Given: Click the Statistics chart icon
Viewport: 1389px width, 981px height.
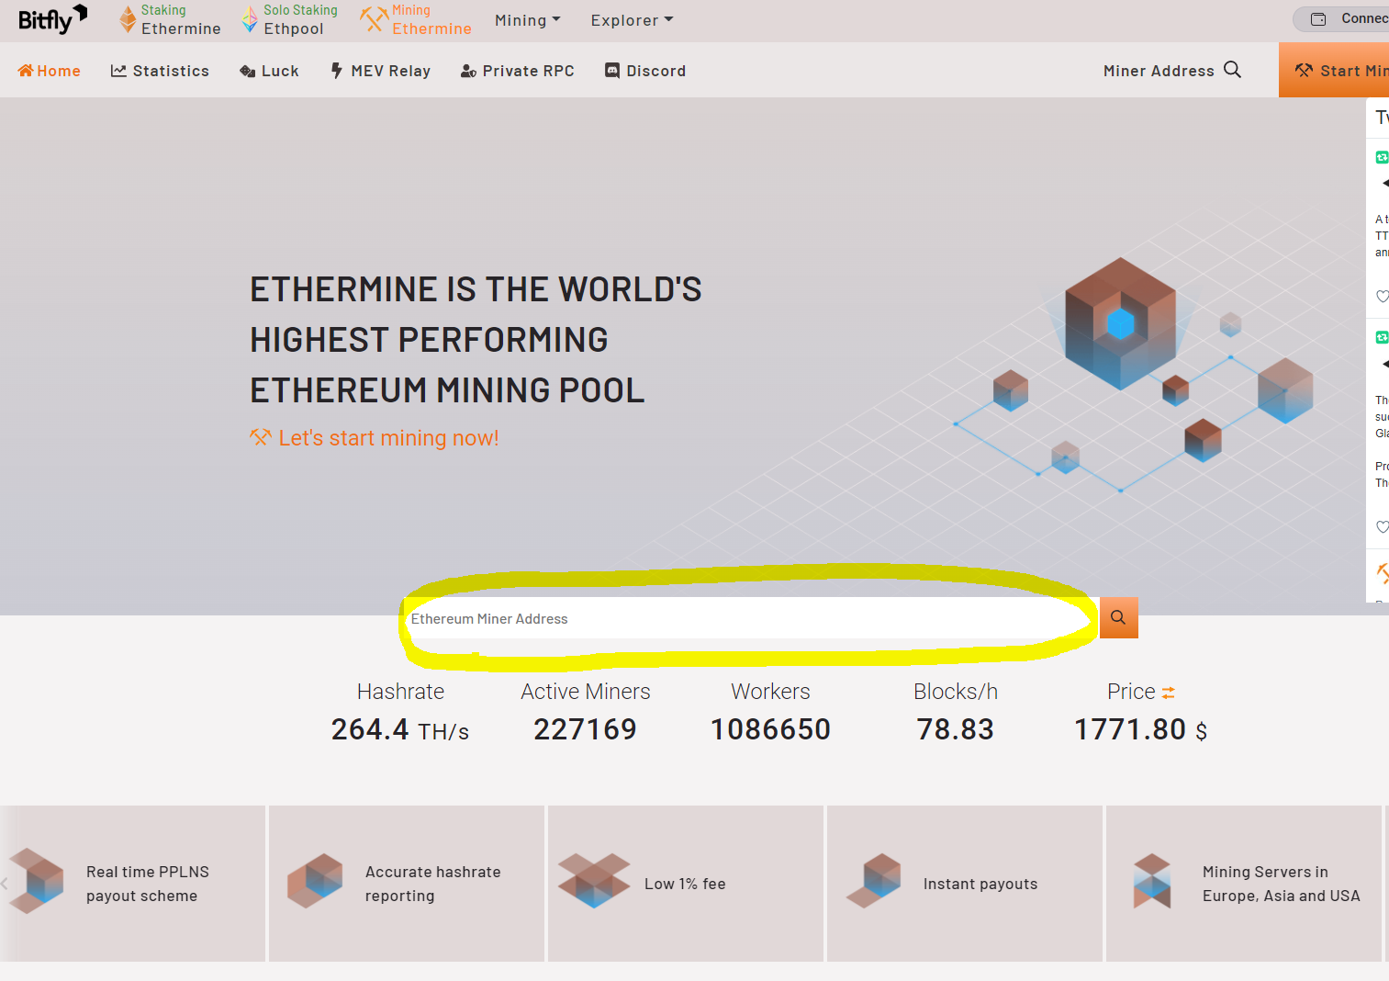Looking at the screenshot, I should 118,71.
